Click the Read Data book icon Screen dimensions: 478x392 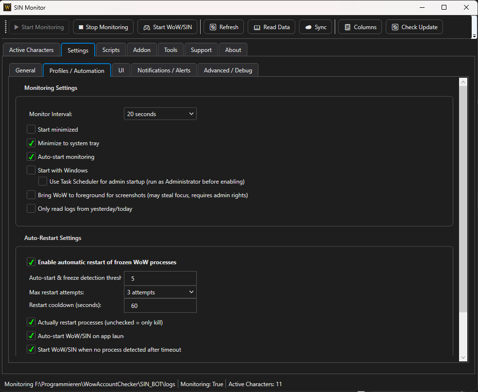[x=257, y=27]
